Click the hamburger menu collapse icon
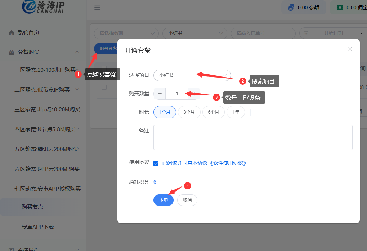Screen dimensions: 367x251 97,7
